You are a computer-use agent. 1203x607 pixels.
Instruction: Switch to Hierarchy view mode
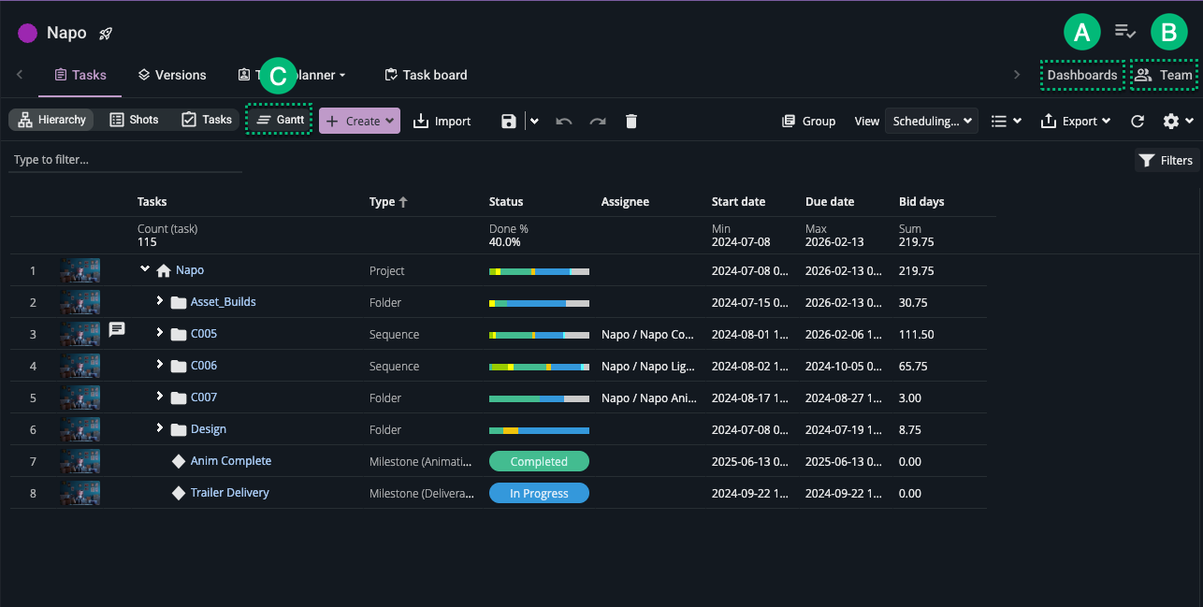tap(52, 120)
